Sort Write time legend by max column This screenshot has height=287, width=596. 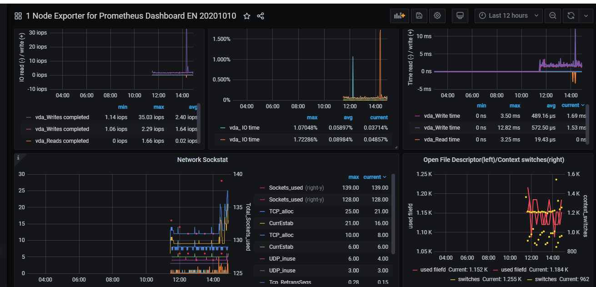point(515,106)
